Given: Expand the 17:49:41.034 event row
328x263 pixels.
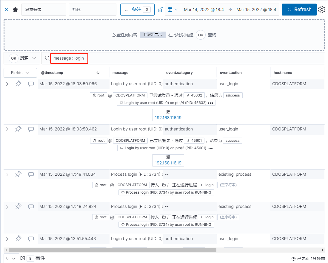Looking at the screenshot, I should point(7,175).
